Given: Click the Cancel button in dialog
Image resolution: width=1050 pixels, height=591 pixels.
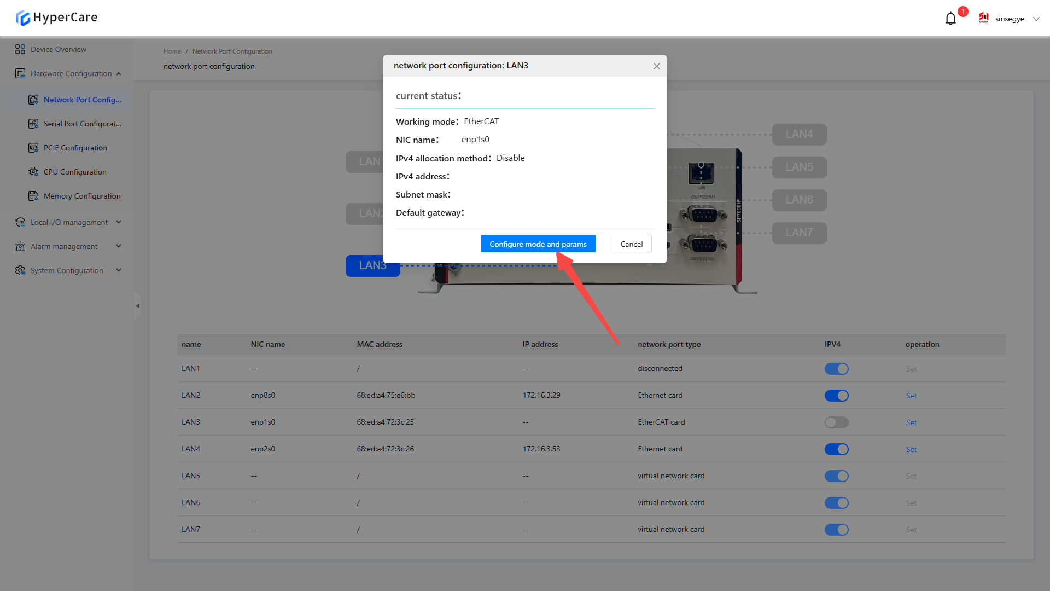Looking at the screenshot, I should (631, 244).
